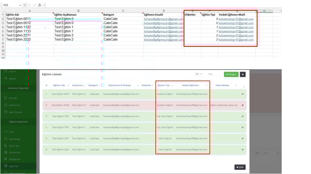This screenshot has width=311, height=174.
Task: Sort by Yedek Eğitmen column in list
Action: 194,85
